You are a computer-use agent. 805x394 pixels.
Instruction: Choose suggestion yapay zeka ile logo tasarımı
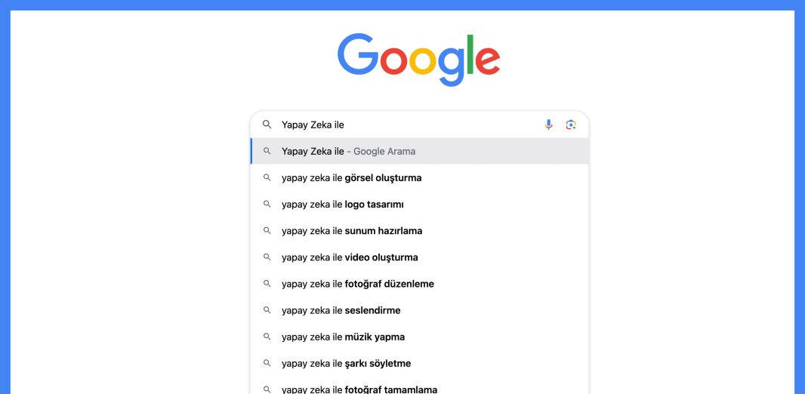point(419,205)
